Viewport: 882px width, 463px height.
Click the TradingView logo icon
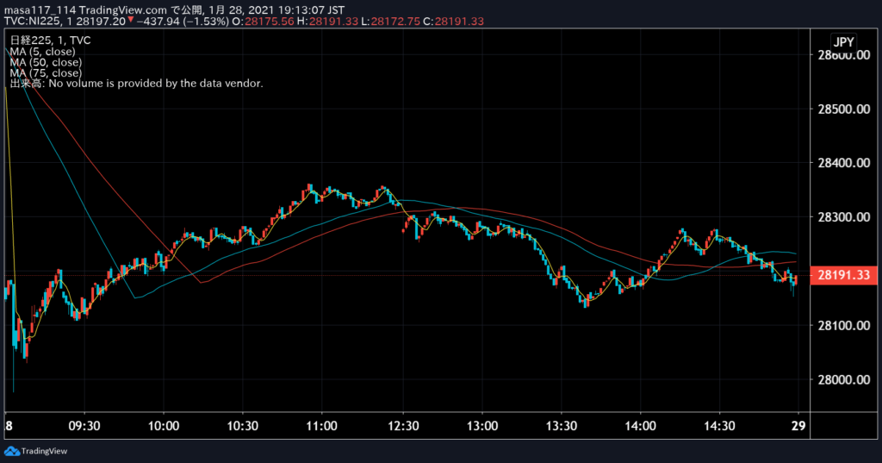point(11,451)
